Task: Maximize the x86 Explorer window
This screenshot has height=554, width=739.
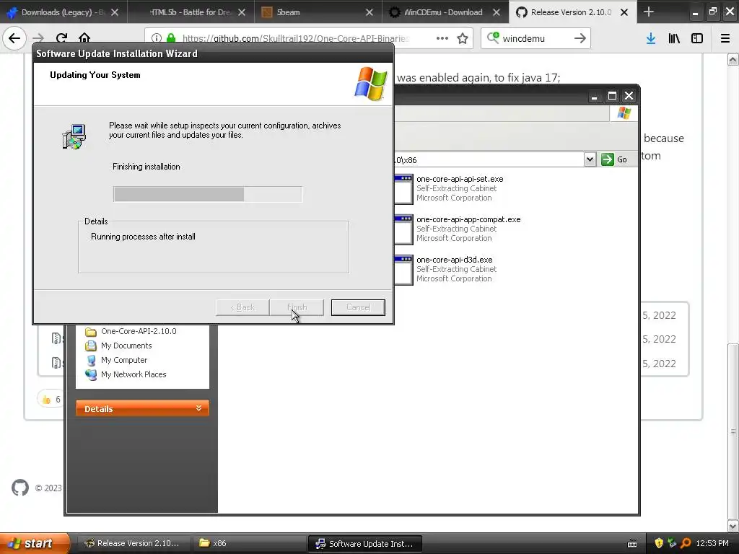Action: pos(612,96)
